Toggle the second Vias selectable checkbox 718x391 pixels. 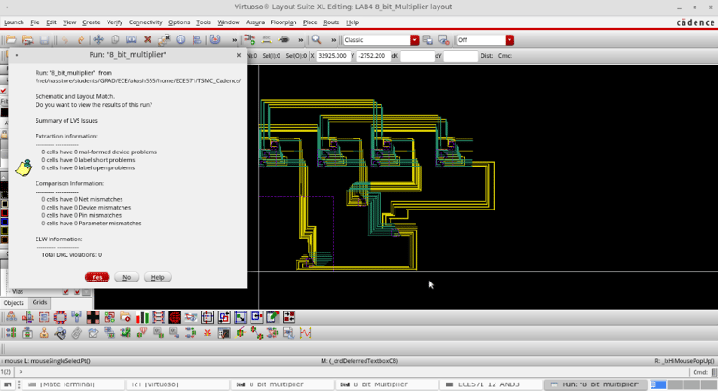[77, 292]
